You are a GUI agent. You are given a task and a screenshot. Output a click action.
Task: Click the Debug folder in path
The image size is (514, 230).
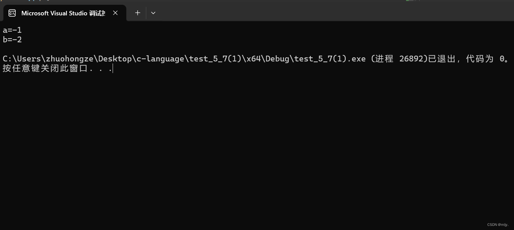pos(278,59)
